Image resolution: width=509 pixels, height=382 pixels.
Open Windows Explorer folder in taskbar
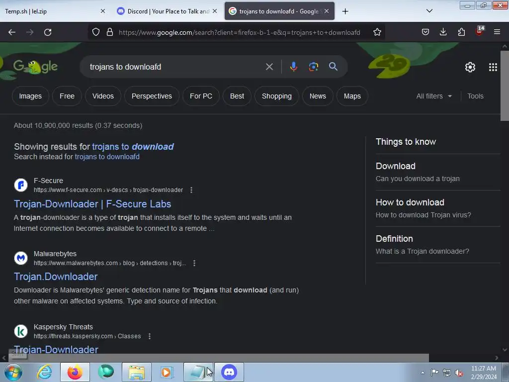click(x=137, y=372)
